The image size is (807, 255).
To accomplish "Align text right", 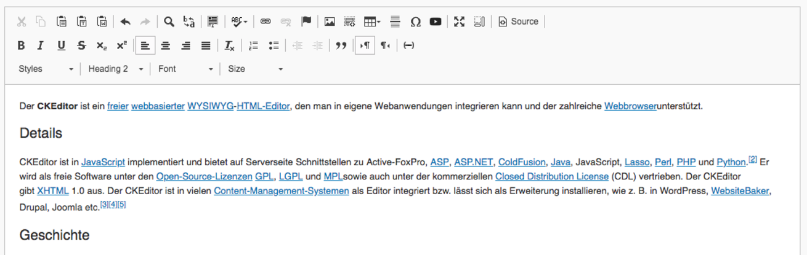I will click(x=186, y=45).
